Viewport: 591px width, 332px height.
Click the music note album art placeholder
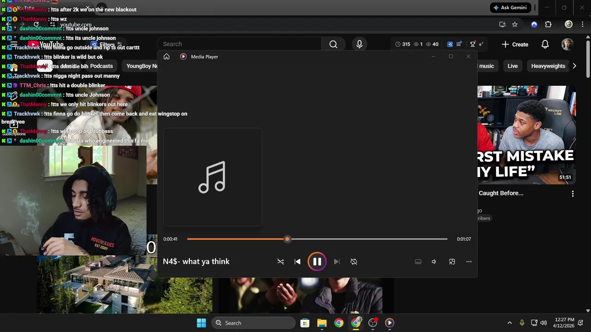click(212, 177)
